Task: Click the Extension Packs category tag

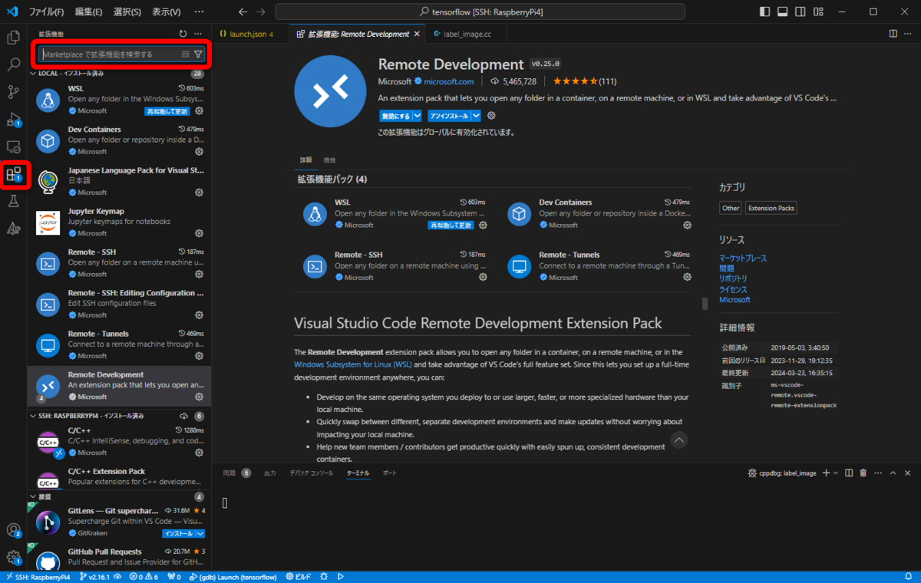Action: coord(771,208)
